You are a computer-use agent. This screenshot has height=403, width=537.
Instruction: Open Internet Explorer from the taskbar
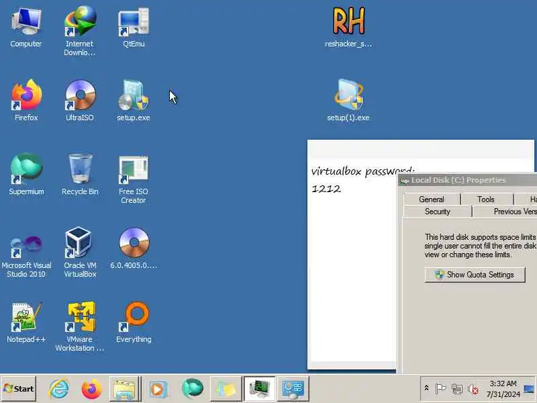point(58,389)
